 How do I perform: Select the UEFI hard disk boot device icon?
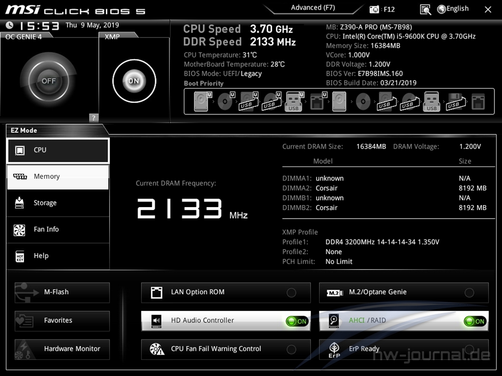point(202,101)
